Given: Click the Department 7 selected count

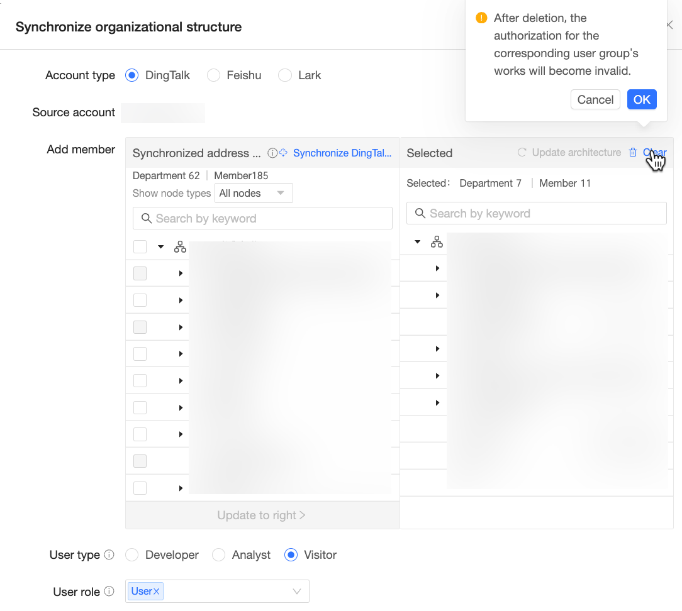Looking at the screenshot, I should pos(491,184).
